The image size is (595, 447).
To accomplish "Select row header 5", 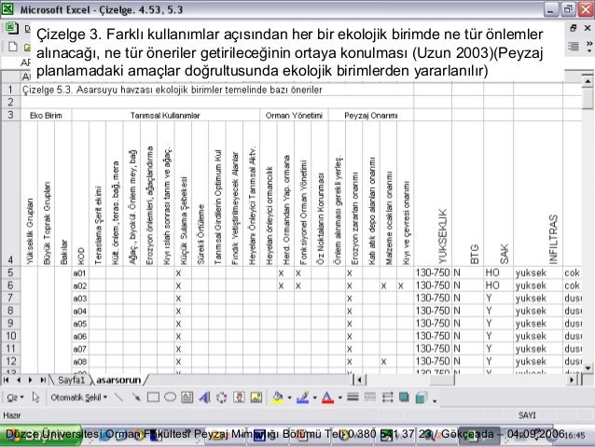I will (x=10, y=272).
